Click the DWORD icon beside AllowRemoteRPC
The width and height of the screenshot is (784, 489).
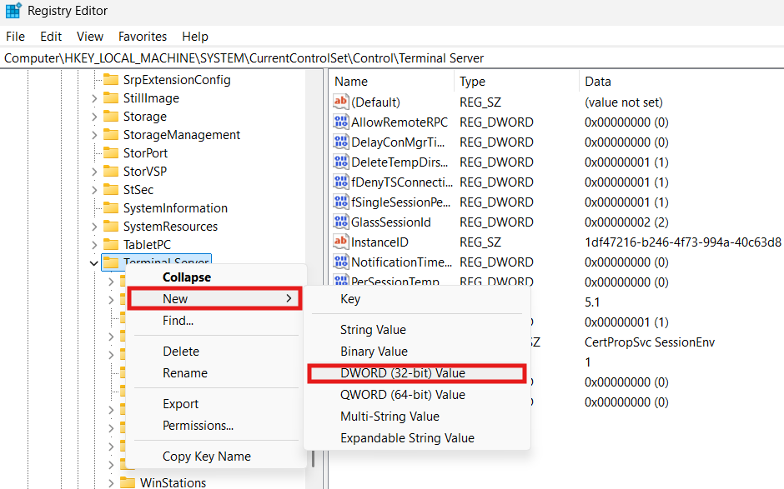click(341, 122)
